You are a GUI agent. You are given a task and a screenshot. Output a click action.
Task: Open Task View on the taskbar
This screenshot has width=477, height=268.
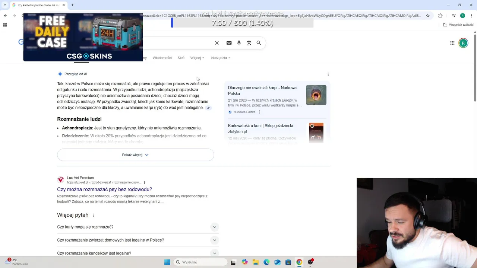point(233,262)
